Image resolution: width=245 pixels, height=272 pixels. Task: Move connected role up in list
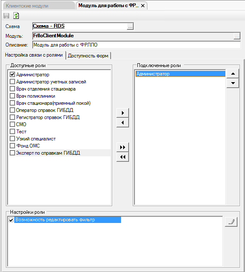pos(233,74)
